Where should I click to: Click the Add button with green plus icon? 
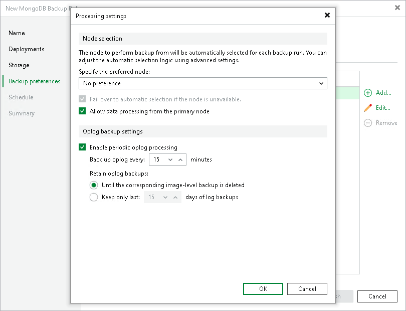pos(379,93)
